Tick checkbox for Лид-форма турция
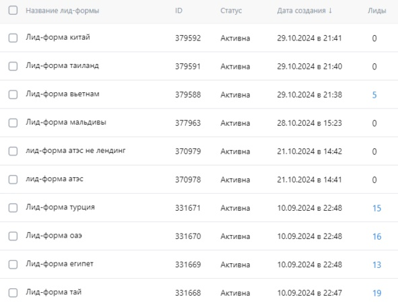The image size is (398, 303). (x=13, y=208)
